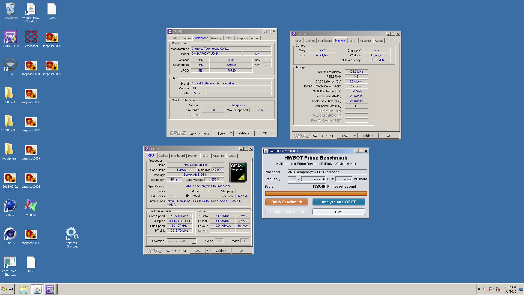This screenshot has height=295, width=524.
Task: Switch to the Java taskbar icon
Action: point(37,289)
